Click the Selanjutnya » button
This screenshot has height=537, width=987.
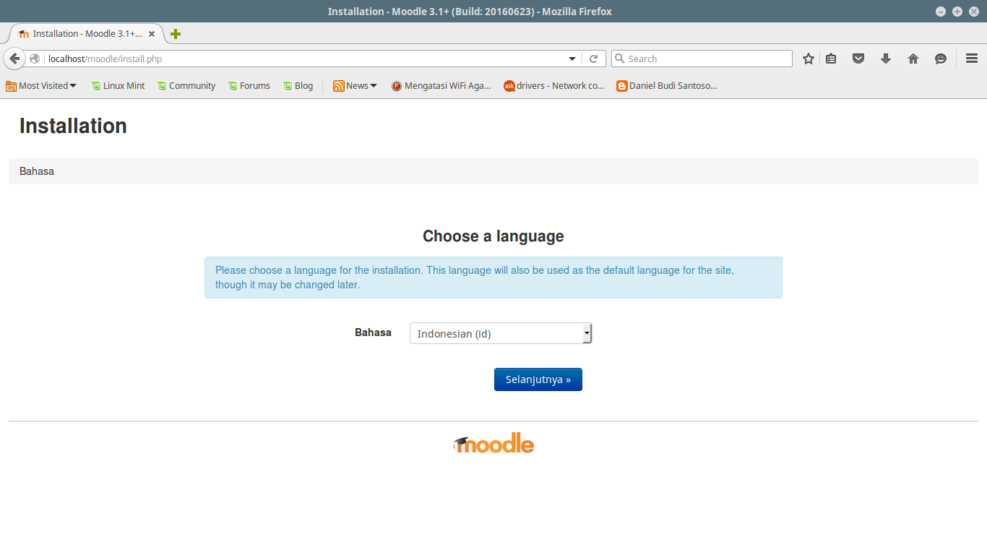538,379
